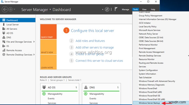Click the LEARN MORE tile
189x105 pixels.
48,62
